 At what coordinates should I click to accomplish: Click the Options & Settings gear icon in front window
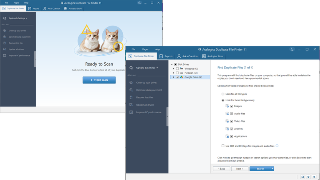pyautogui.click(x=131, y=68)
